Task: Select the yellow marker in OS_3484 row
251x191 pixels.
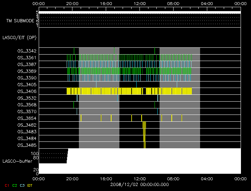Action: point(144,138)
